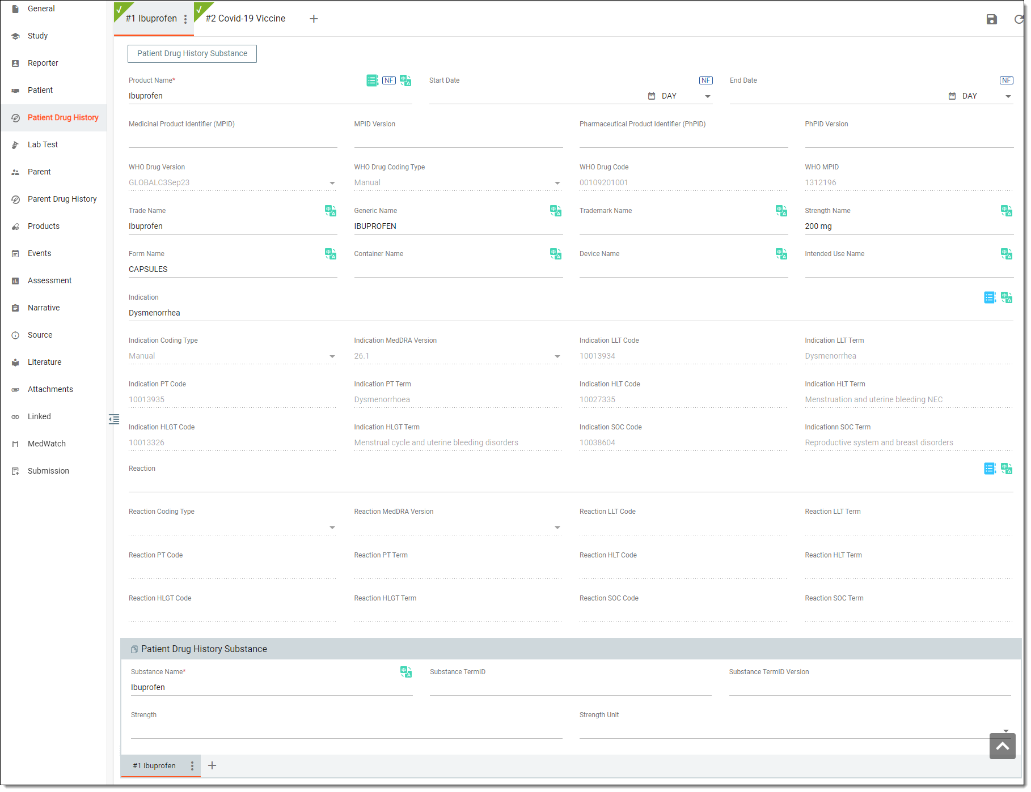Open Reaction Coding Type dropdown
1031x792 pixels.
[233, 527]
